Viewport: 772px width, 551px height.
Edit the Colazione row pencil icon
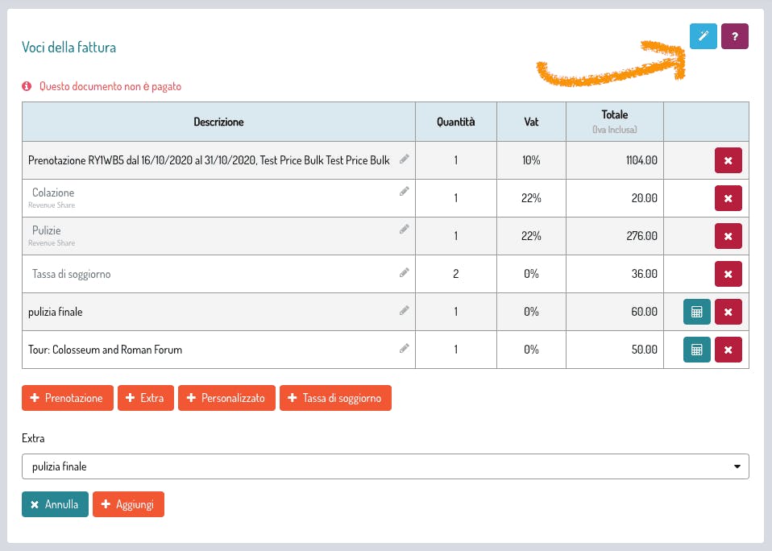pyautogui.click(x=405, y=192)
